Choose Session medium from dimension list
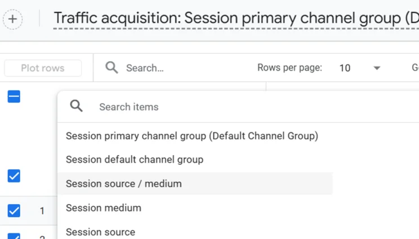 [x=104, y=208]
